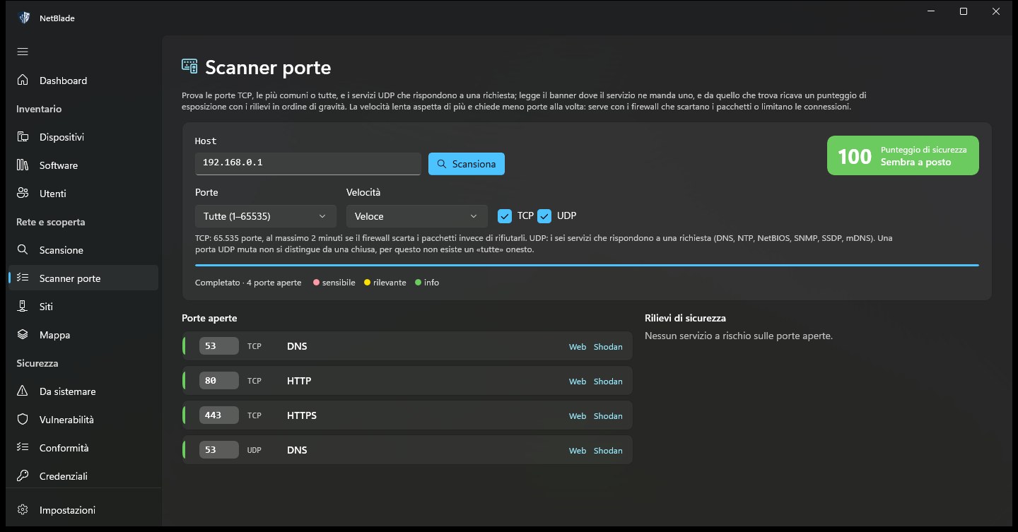Open the Software section
Image resolution: width=1018 pixels, height=532 pixels.
(83, 165)
